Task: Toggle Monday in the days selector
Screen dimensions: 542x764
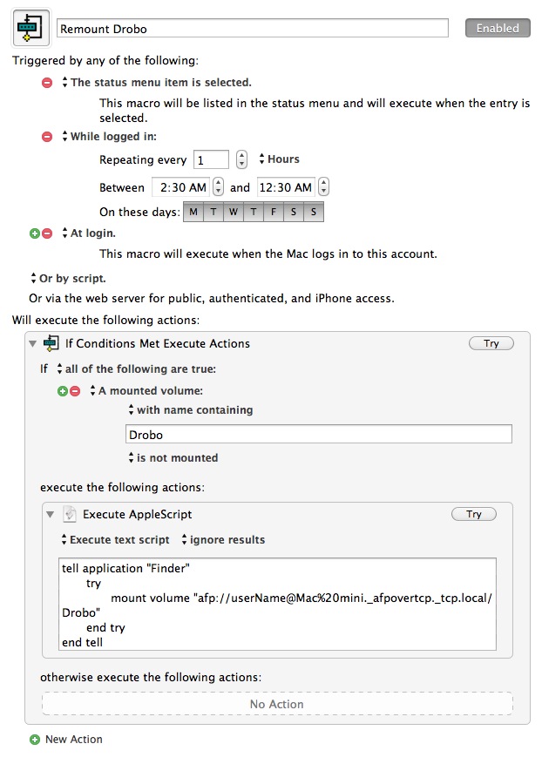Action: (x=193, y=212)
